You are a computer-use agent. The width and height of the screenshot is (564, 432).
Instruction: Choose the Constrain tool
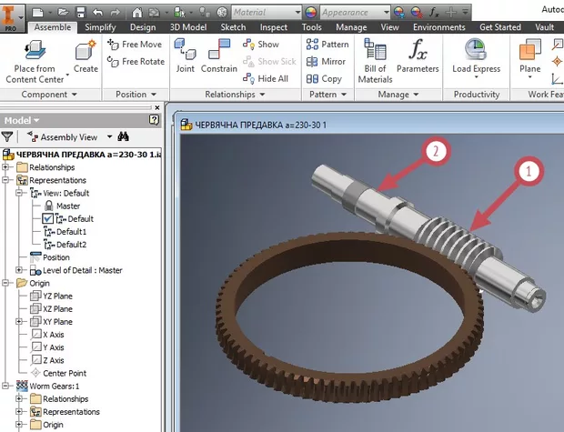pos(219,56)
